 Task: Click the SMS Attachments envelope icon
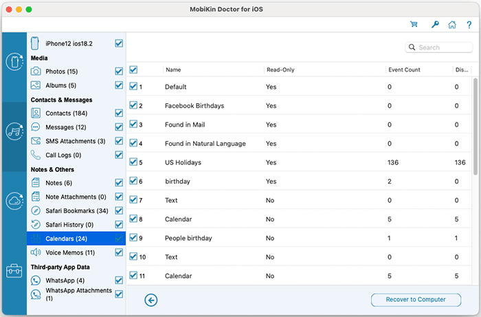(36, 141)
